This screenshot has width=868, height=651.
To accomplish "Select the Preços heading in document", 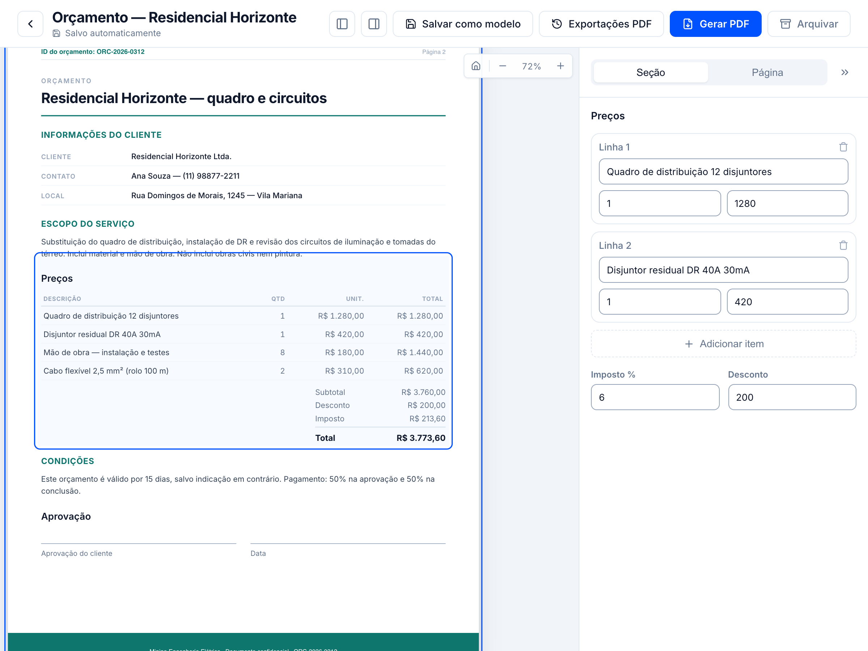I will [57, 278].
